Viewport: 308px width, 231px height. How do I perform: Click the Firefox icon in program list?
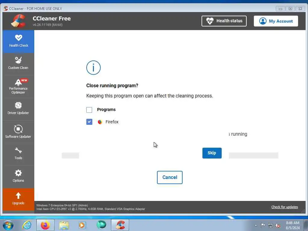click(x=100, y=122)
